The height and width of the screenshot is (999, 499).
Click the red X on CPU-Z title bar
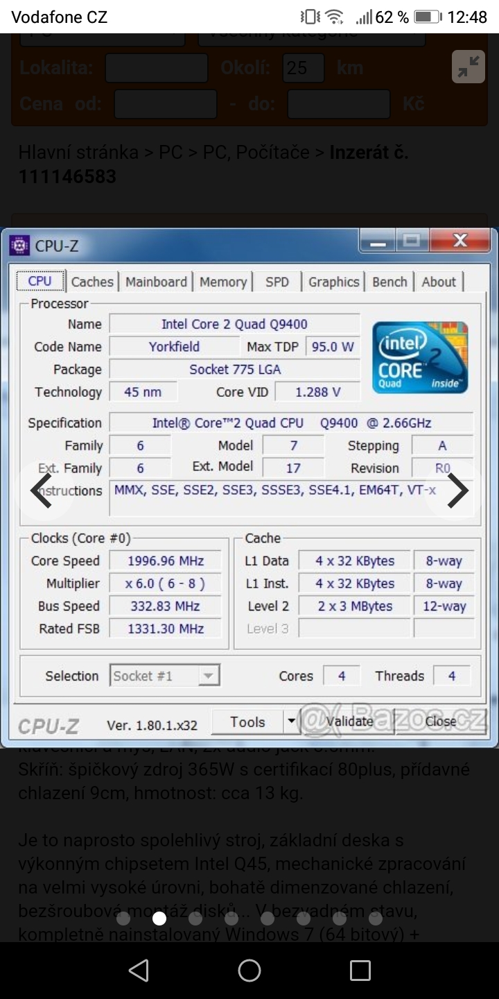(x=459, y=241)
